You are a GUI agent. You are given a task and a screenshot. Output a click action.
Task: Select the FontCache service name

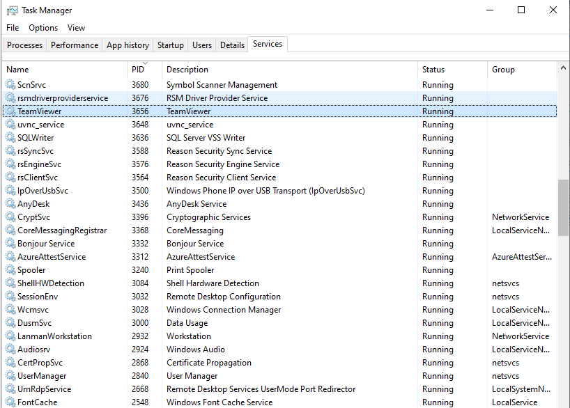click(x=38, y=402)
